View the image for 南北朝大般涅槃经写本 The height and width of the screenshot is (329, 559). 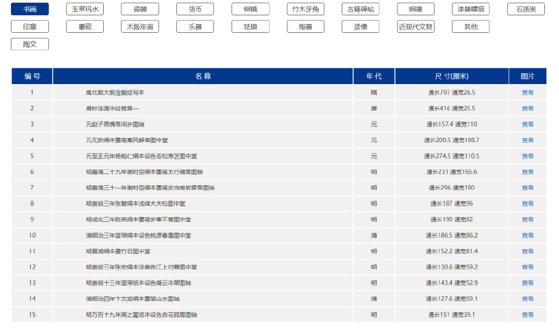coord(527,92)
